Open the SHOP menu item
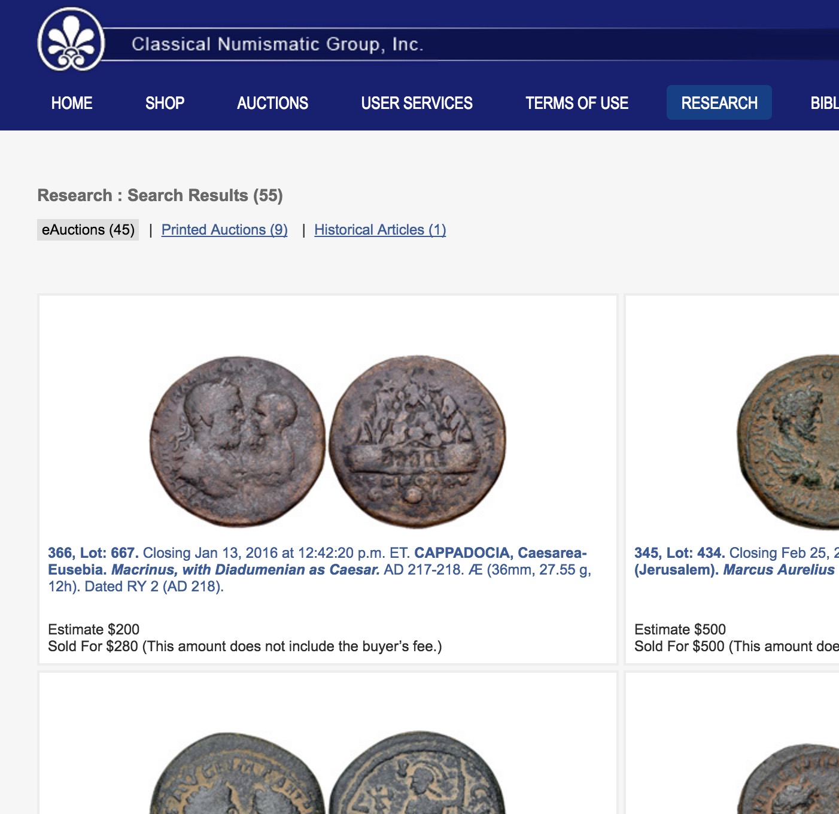The image size is (839, 814). point(165,103)
